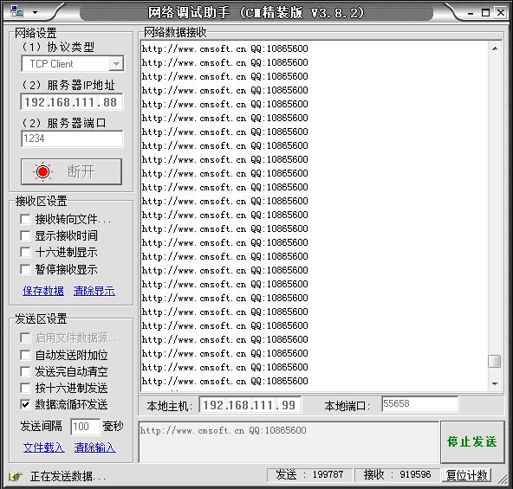This screenshot has height=489, width=513.
Task: Click the receive area scroll down arrow
Action: click(495, 383)
